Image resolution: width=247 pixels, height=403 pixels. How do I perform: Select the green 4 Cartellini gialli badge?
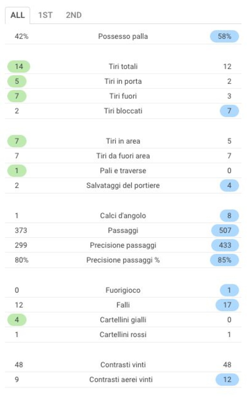click(x=17, y=320)
